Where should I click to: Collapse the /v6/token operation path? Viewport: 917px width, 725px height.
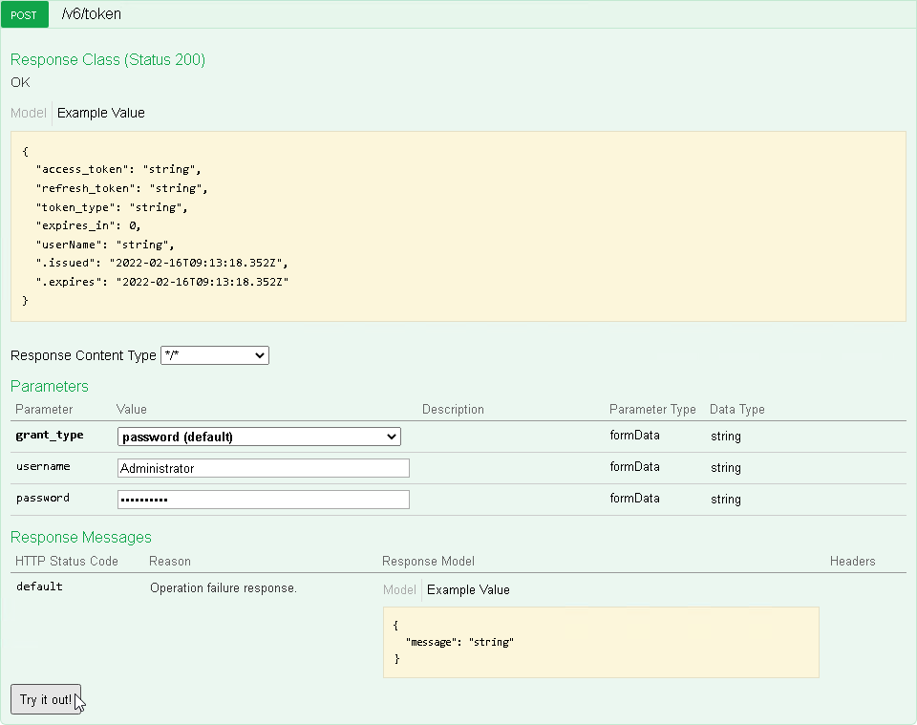coord(92,15)
